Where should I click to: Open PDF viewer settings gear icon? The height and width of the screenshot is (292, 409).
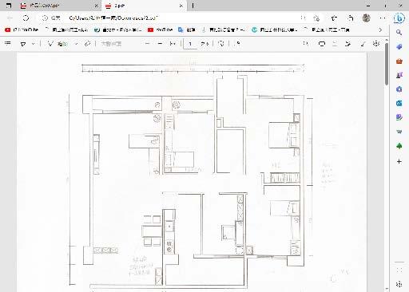tap(376, 44)
